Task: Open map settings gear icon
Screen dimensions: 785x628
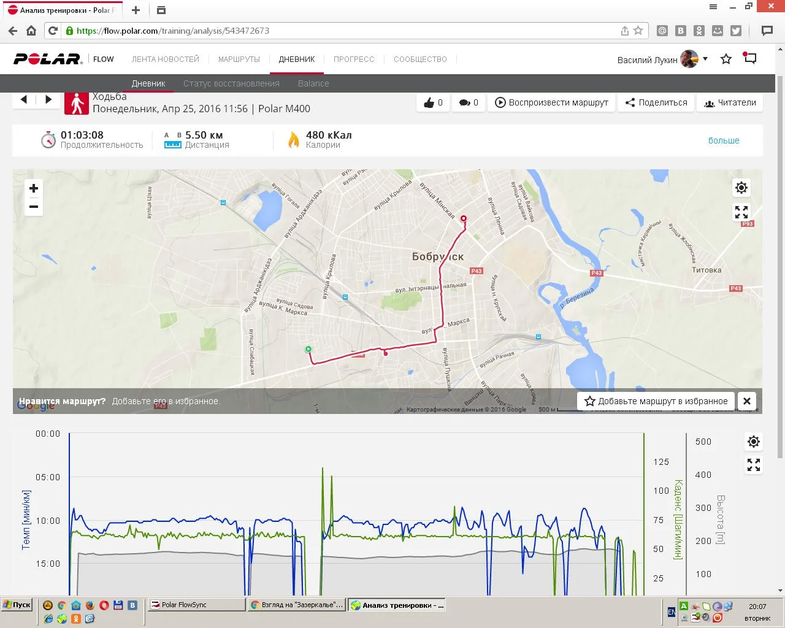Action: coord(741,188)
